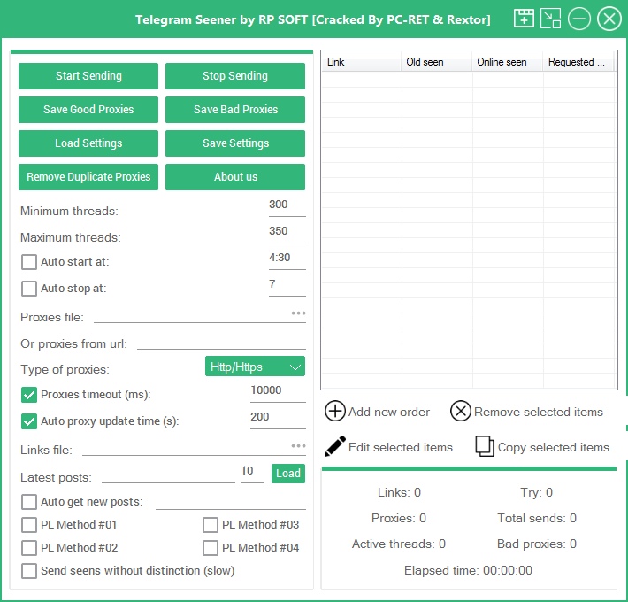The width and height of the screenshot is (628, 602).
Task: Load latest posts with Load button
Action: [288, 474]
